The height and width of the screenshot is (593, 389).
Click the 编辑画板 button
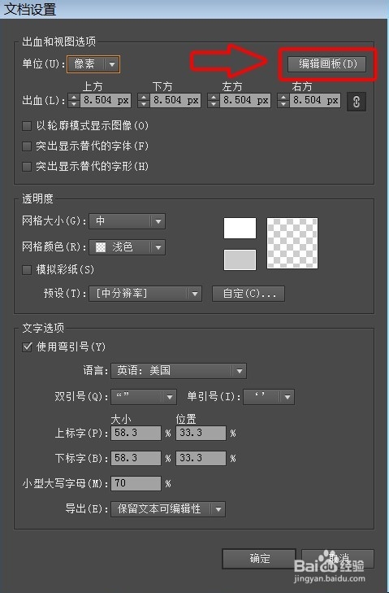327,63
